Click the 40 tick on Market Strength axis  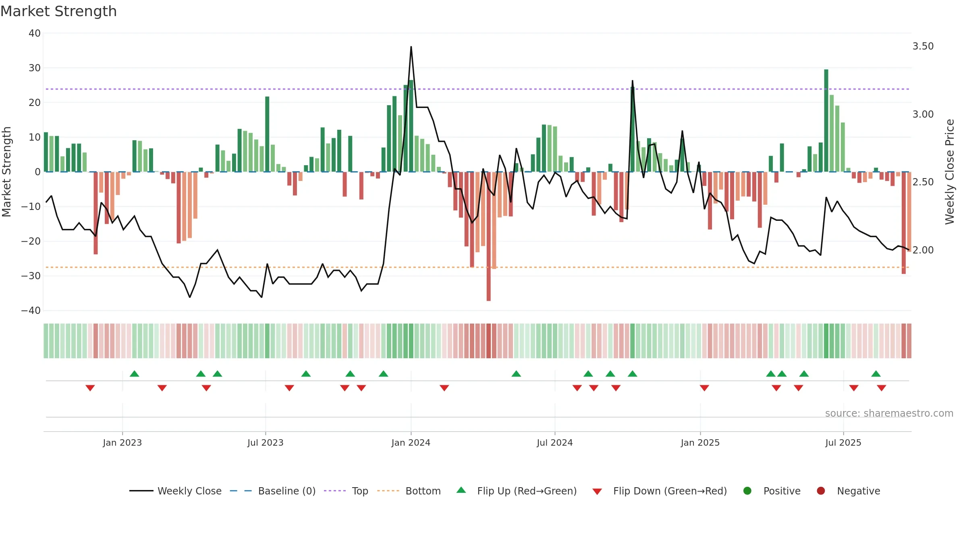35,33
